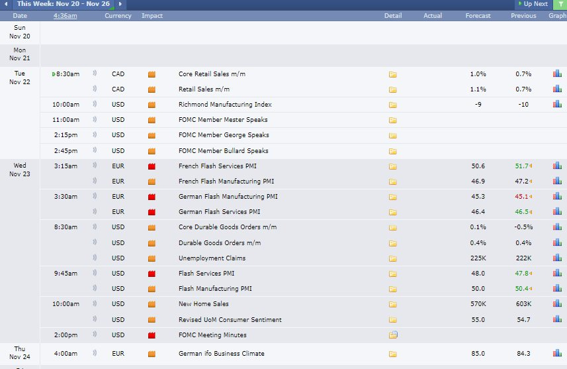Click the high impact icon for FOMC Meeting Minutes
The height and width of the screenshot is (369, 567).
pyautogui.click(x=152, y=335)
